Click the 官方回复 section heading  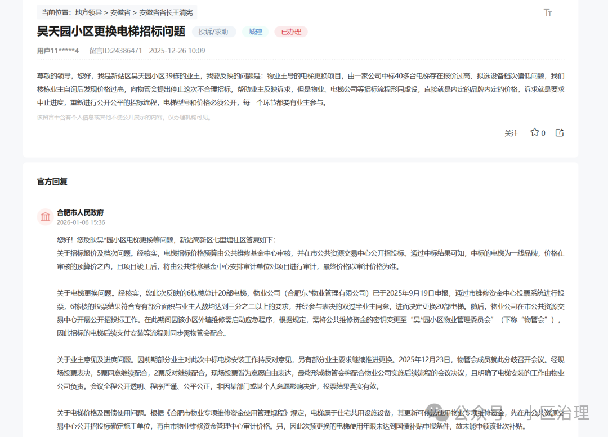click(52, 181)
